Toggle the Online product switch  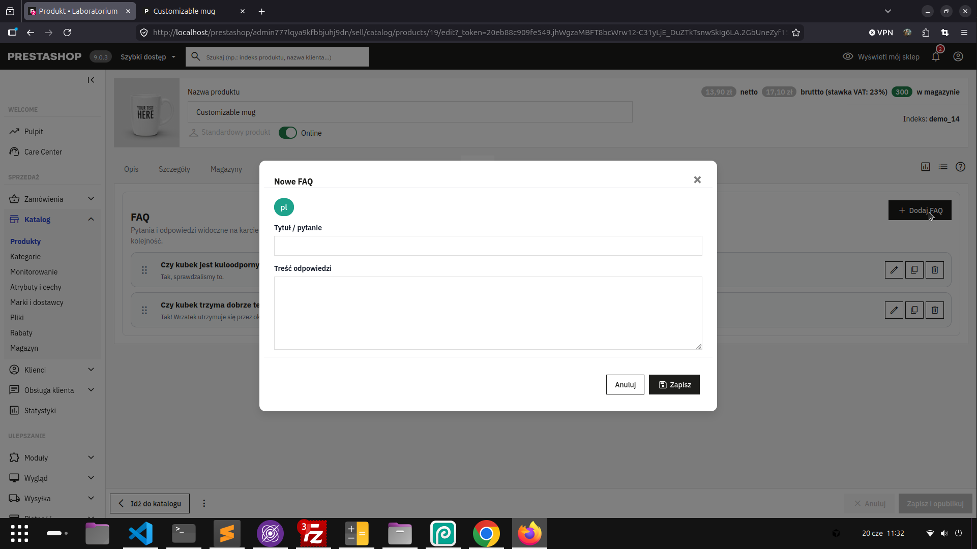point(288,133)
